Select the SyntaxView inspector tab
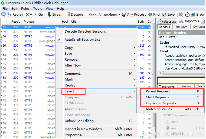 point(199,27)
